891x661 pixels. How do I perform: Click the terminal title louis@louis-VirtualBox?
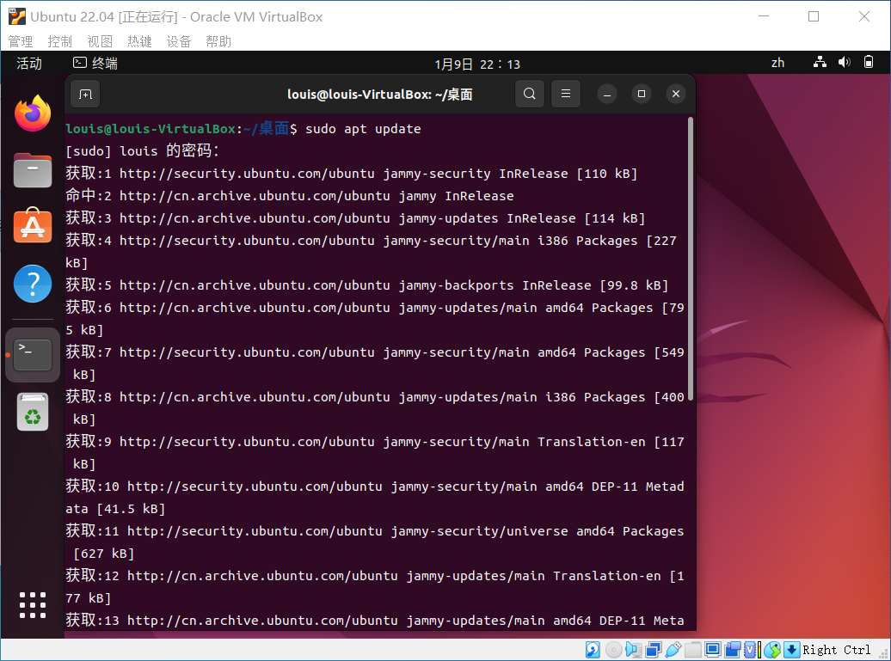click(x=379, y=95)
